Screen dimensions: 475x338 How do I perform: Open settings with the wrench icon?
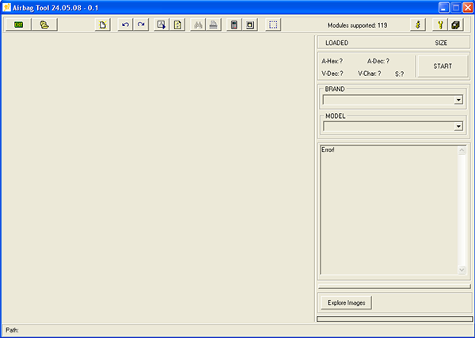(x=440, y=25)
